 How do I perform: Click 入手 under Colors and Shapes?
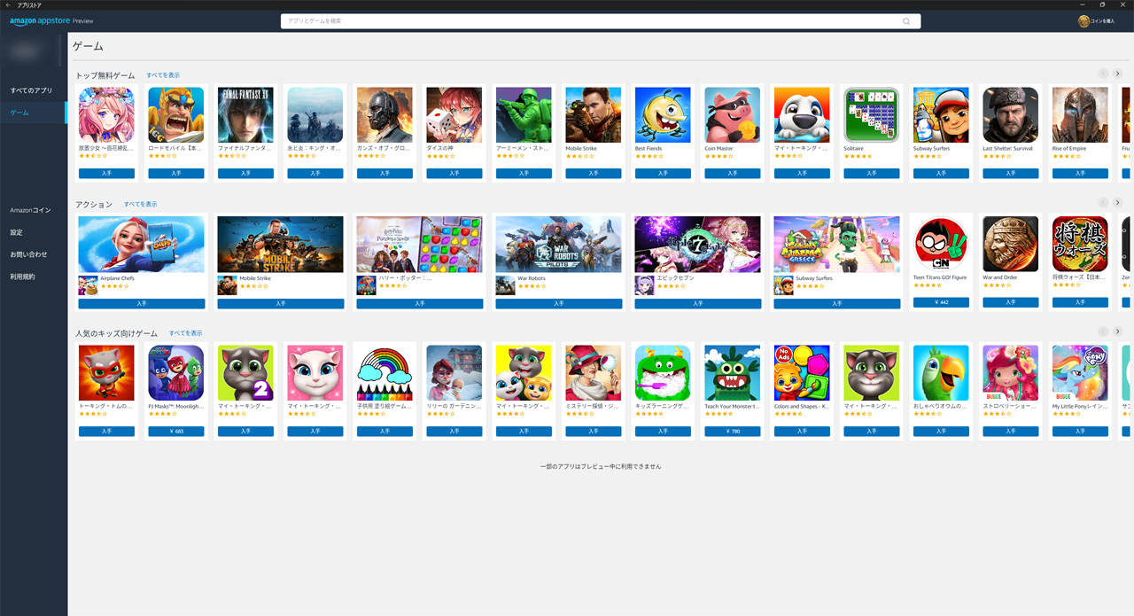(802, 432)
